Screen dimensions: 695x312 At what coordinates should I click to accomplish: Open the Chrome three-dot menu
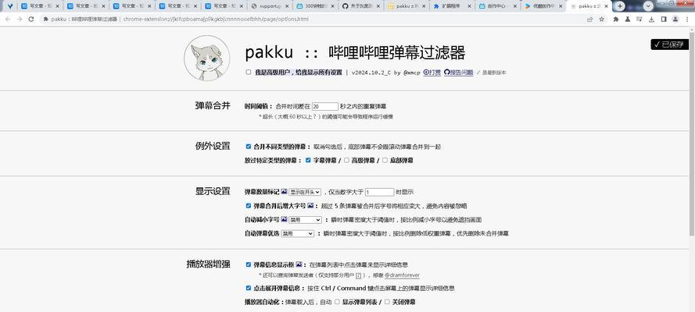687,19
